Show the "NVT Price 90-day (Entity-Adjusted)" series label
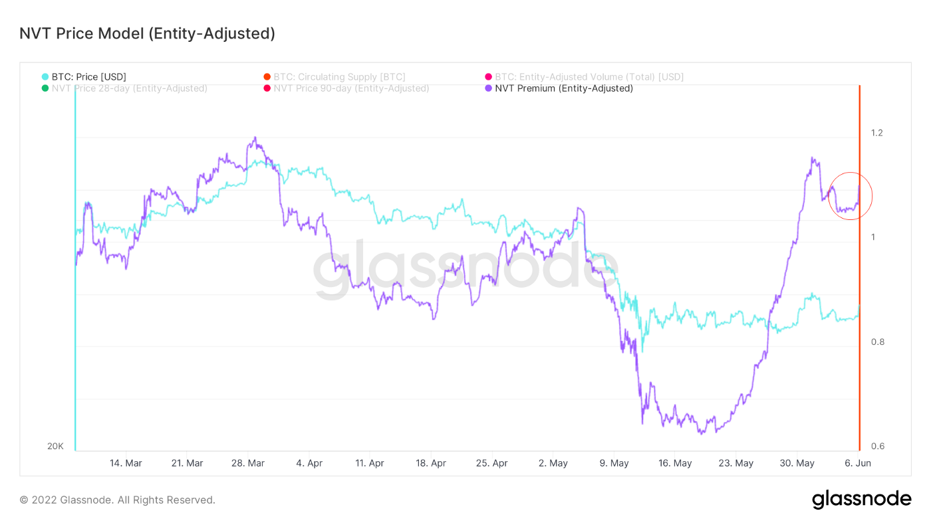The image size is (931, 523). click(x=351, y=88)
